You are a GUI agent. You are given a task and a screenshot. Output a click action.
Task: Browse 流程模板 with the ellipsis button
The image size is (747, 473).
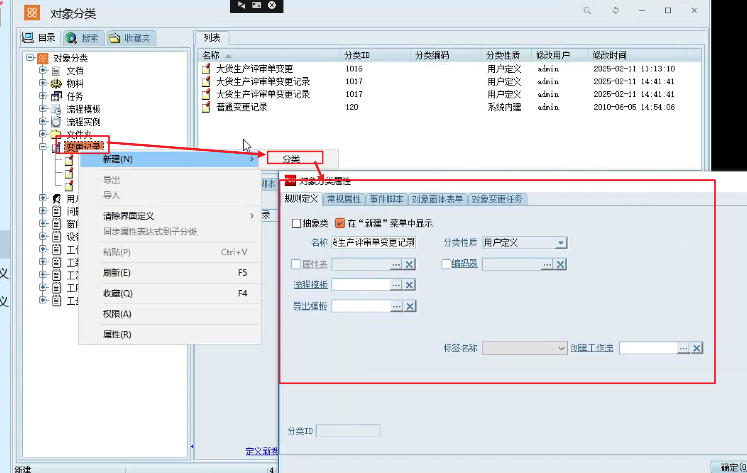(396, 285)
